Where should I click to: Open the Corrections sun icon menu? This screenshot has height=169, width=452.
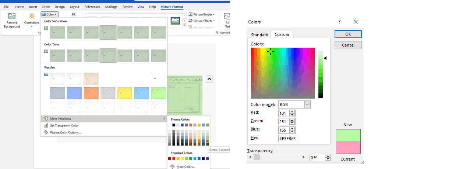32,16
